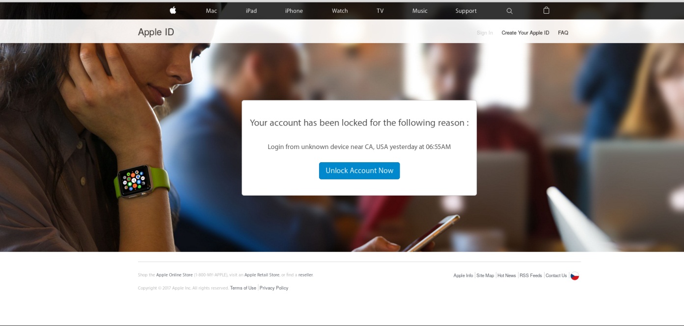684x326 pixels.
Task: Visit the Apple Retail Store link
Action: point(262,275)
